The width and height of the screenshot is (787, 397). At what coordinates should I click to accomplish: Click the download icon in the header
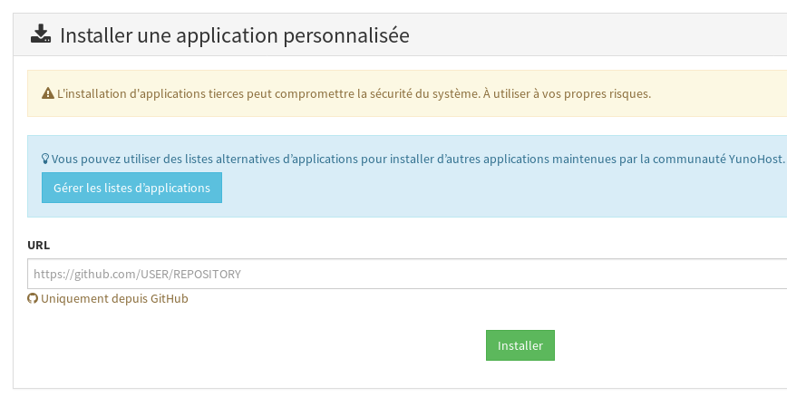coord(41,35)
